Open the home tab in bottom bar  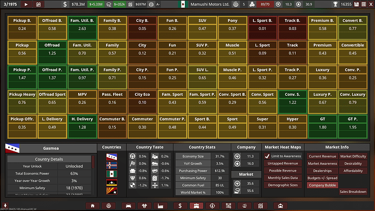pyautogui.click(x=92, y=206)
